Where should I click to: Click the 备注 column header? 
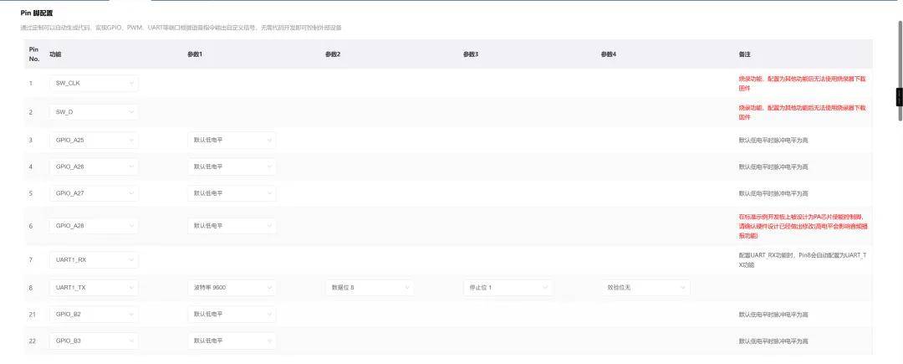(x=745, y=54)
